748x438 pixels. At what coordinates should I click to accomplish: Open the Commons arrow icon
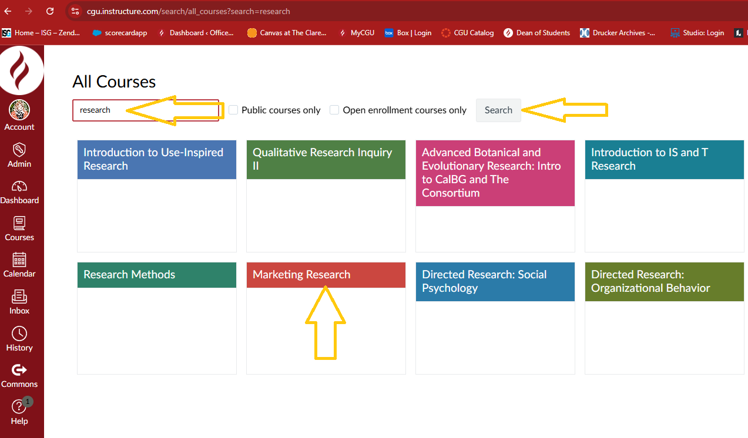point(19,370)
